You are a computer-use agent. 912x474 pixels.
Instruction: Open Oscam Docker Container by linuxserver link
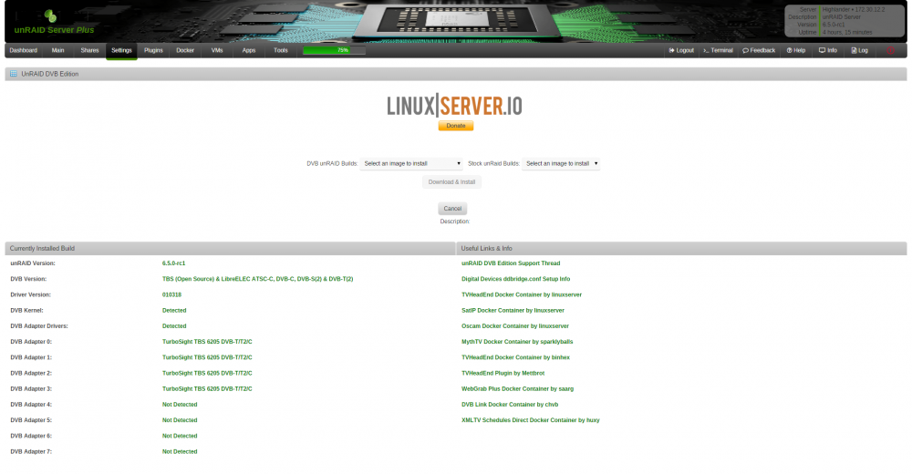coord(514,326)
